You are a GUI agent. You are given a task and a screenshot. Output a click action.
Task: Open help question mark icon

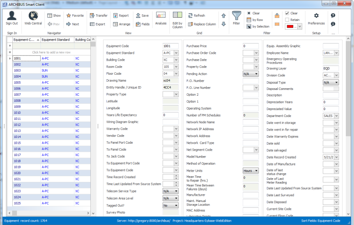(x=333, y=15)
